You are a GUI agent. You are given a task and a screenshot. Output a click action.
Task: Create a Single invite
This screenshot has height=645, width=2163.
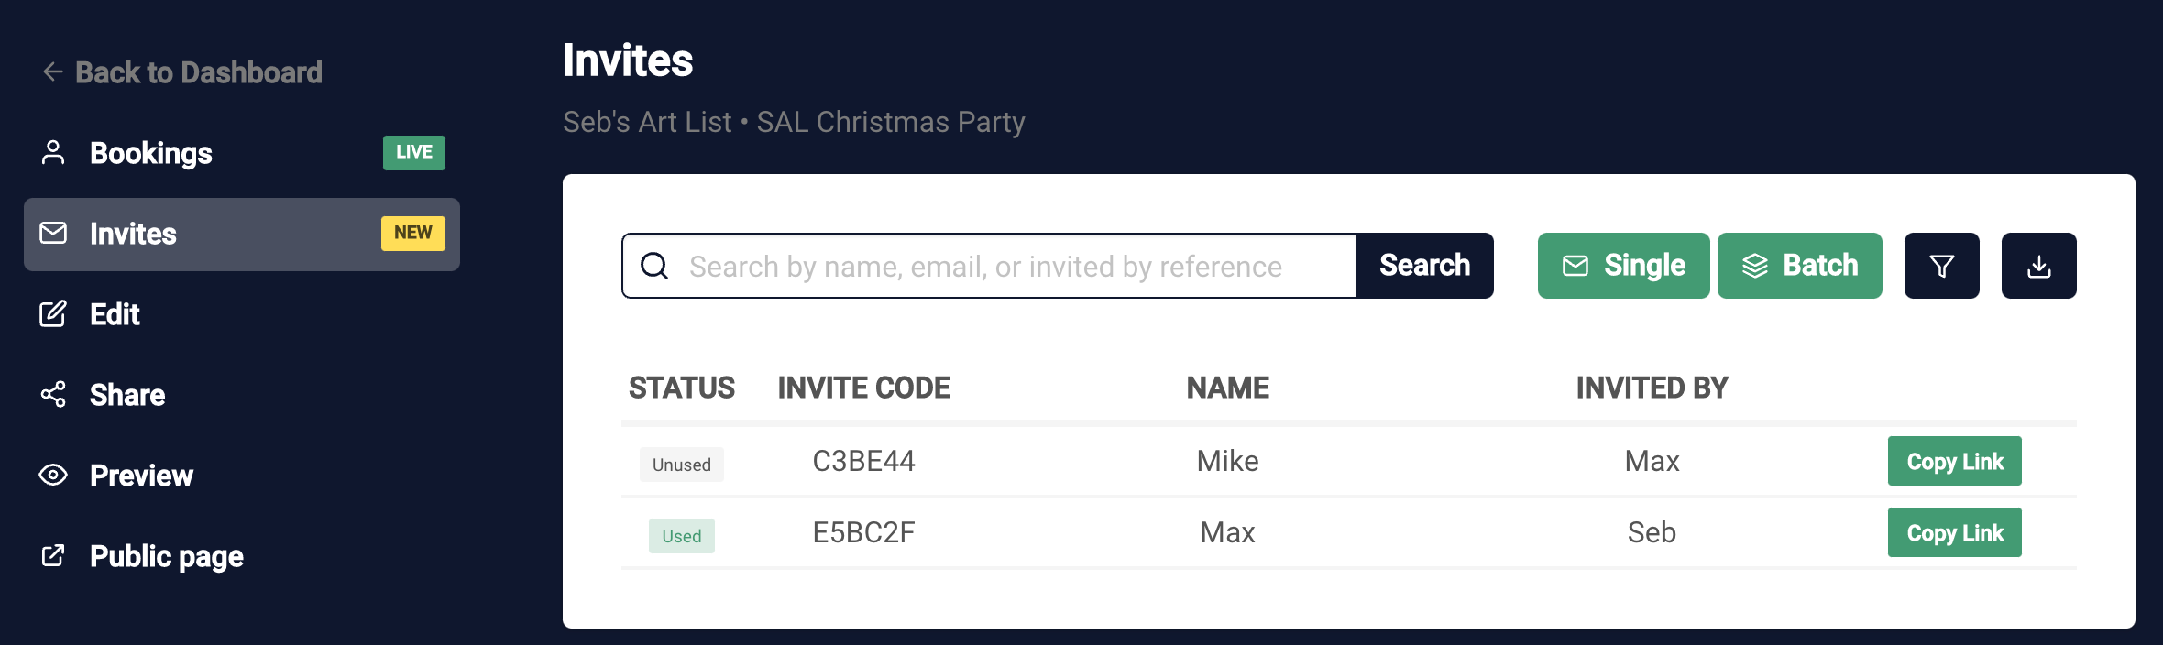coord(1622,266)
